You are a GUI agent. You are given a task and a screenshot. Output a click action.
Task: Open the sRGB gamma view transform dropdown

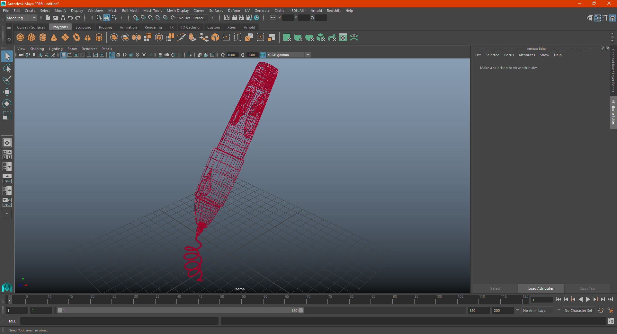coord(289,55)
